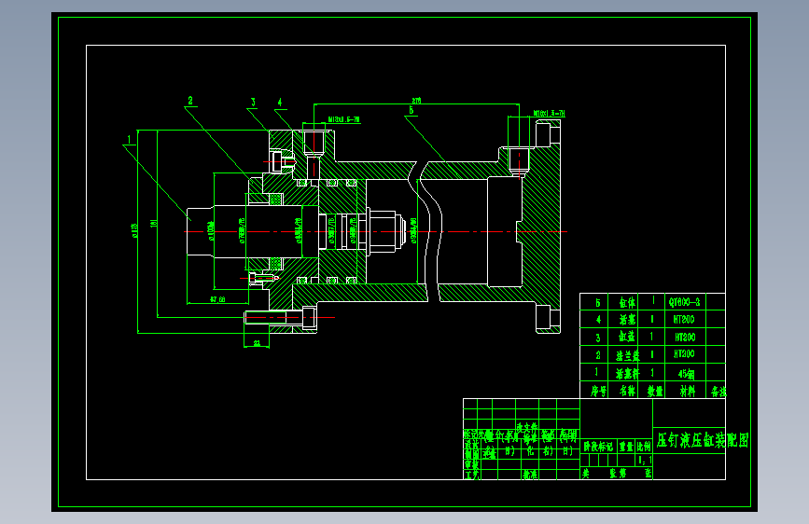Click the right port thread label M18x1.5-7H
809x524 pixels.
tap(550, 114)
